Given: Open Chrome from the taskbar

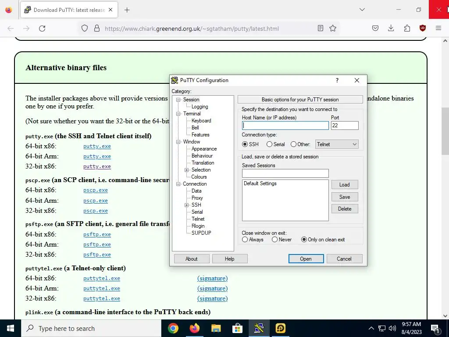Looking at the screenshot, I should (x=173, y=328).
